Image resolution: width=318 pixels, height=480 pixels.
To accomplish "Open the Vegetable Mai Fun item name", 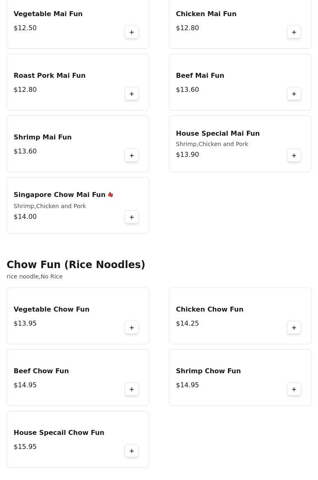I will point(48,14).
